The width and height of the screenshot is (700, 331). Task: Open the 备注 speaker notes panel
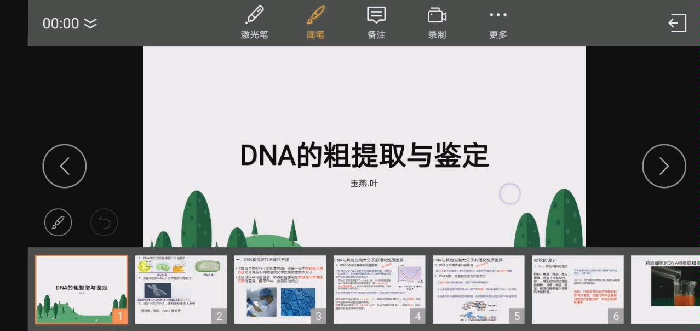(376, 22)
